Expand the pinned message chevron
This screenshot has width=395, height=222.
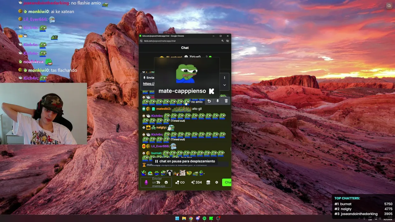point(224,85)
